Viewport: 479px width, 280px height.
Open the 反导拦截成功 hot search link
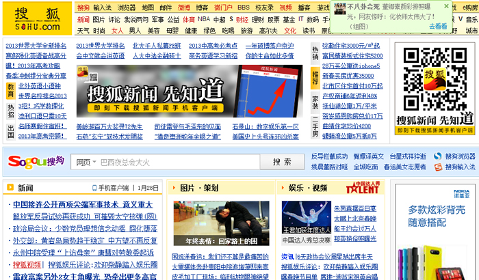point(329,156)
